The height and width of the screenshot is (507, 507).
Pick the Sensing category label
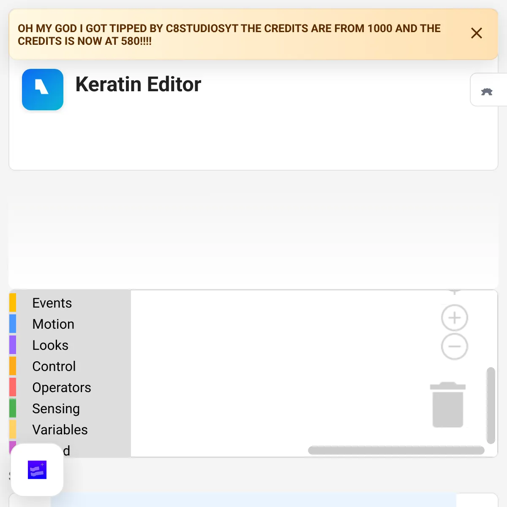[x=56, y=409]
